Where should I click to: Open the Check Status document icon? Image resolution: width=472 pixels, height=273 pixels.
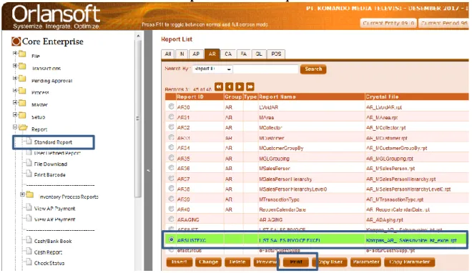point(29,262)
